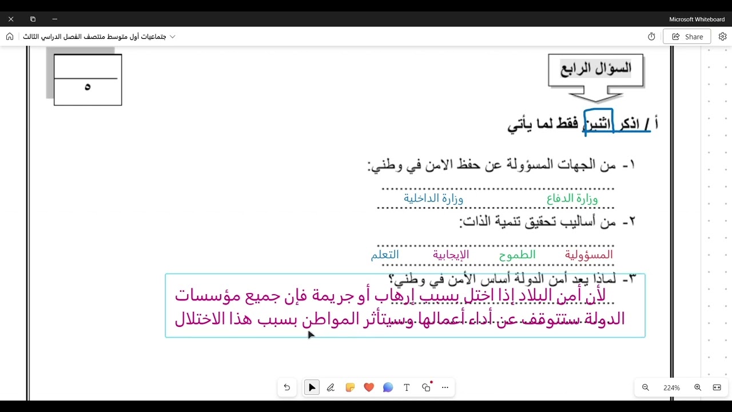The width and height of the screenshot is (732, 412).
Task: Open the Shapes tool
Action: pos(426,387)
